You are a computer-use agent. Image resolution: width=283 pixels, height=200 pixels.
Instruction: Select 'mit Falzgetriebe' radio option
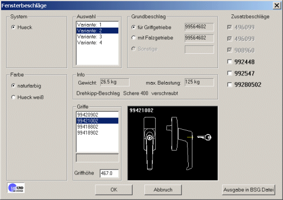133,38
